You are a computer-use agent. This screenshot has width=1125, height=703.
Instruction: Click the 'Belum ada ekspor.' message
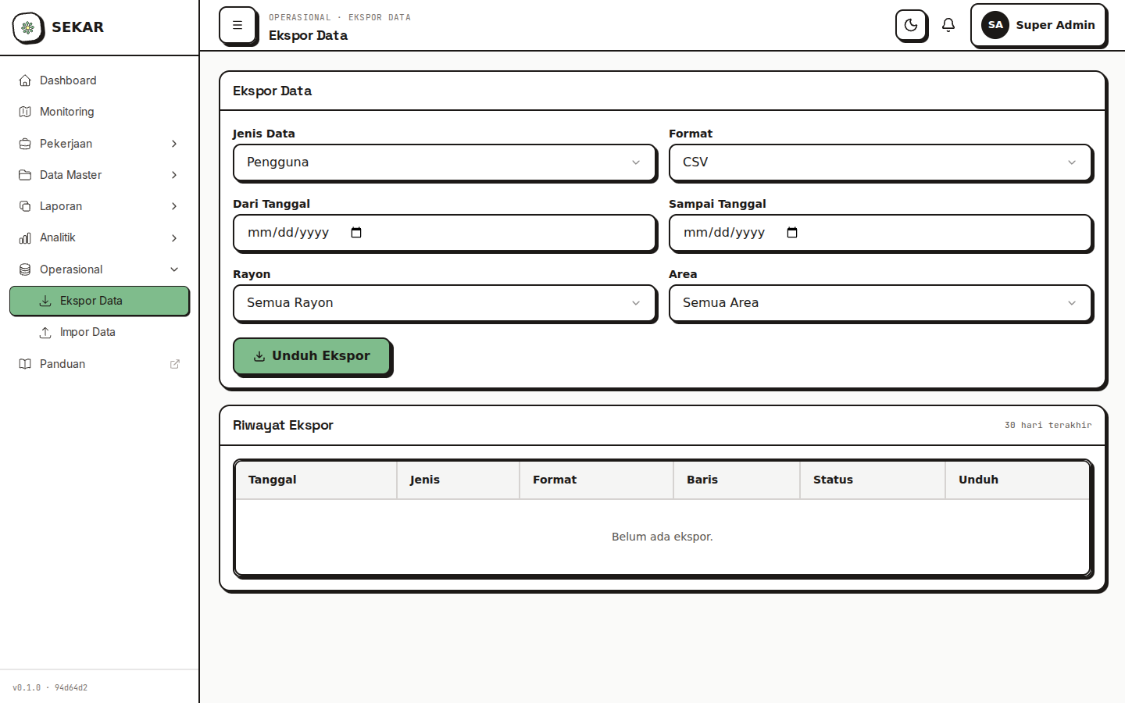(662, 537)
